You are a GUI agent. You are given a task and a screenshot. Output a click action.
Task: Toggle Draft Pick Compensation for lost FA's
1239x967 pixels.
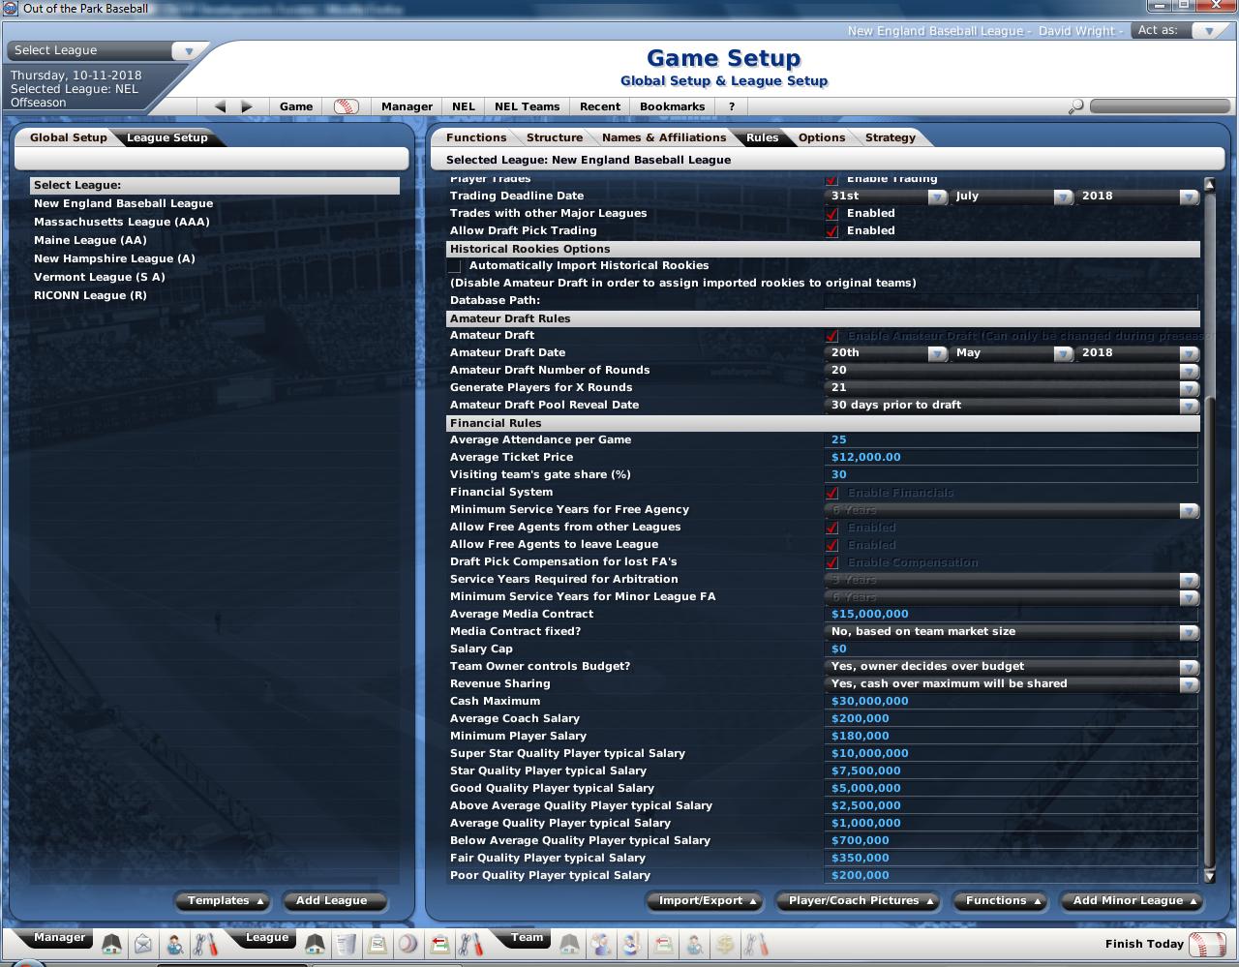tap(832, 562)
